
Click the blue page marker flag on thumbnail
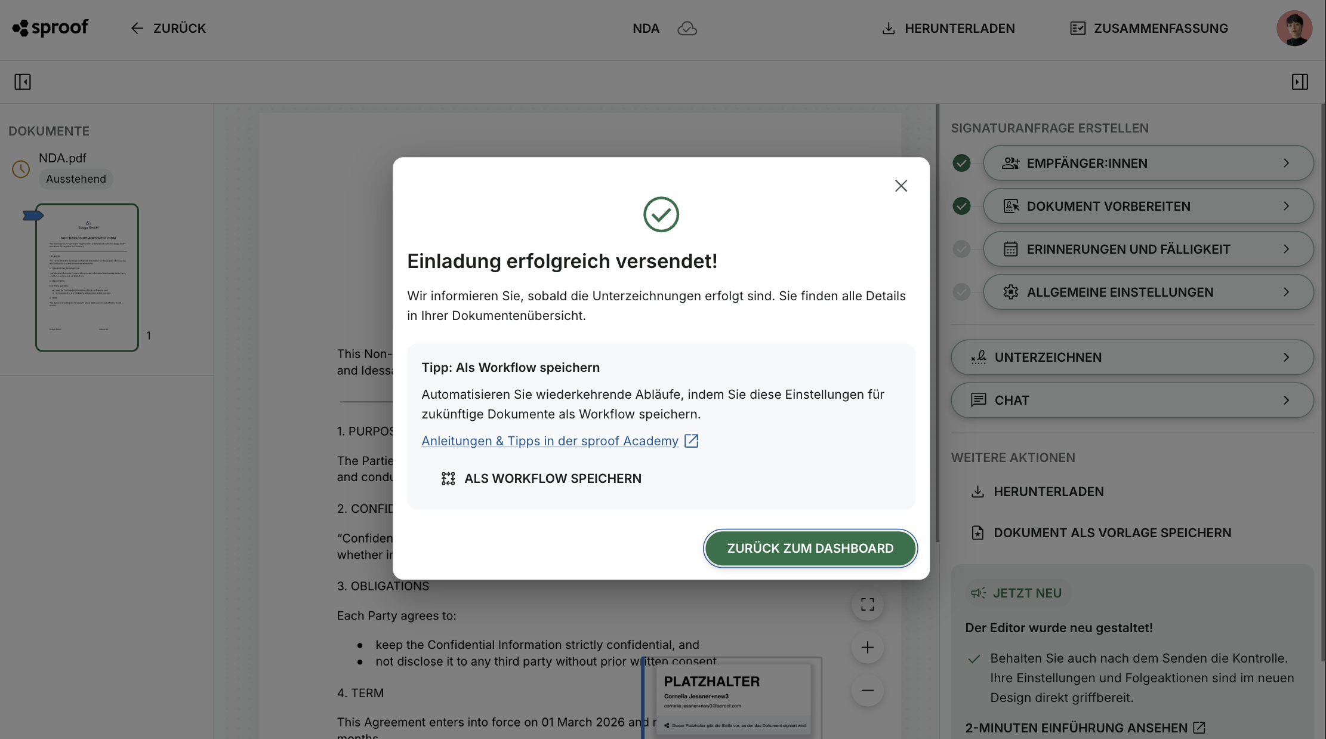(x=33, y=215)
